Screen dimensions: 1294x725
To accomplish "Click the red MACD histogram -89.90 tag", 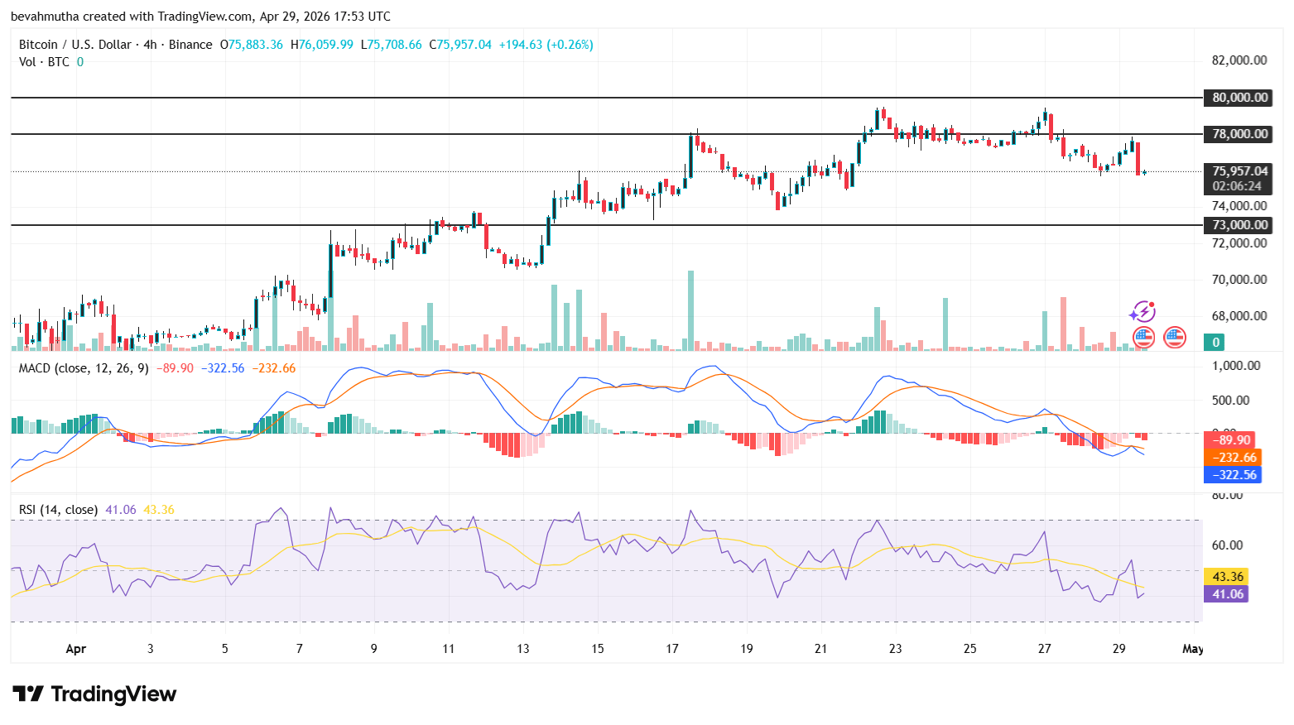I will (x=1231, y=439).
